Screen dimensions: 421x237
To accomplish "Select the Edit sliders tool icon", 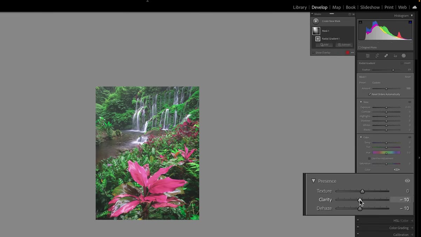I will pos(368,56).
